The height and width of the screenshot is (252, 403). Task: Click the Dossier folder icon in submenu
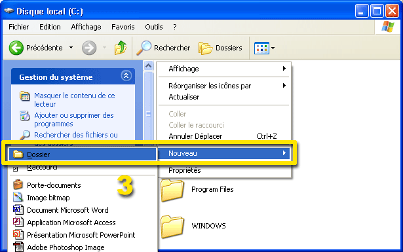18,154
